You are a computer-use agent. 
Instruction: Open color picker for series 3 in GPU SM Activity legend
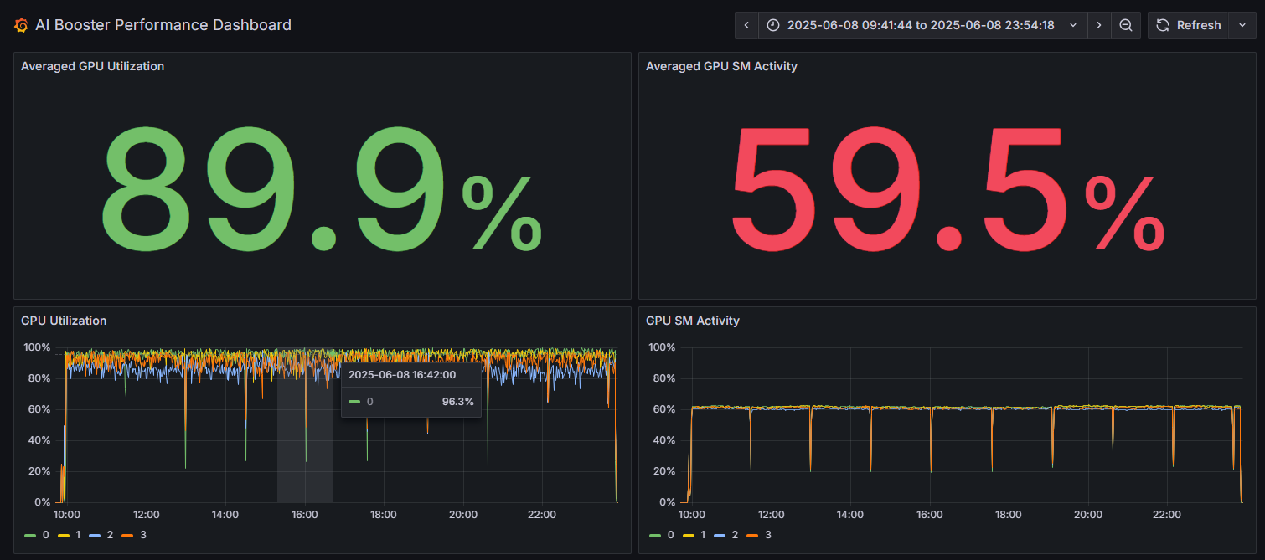coord(753,535)
